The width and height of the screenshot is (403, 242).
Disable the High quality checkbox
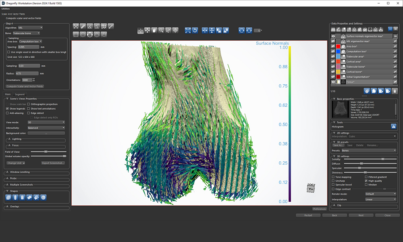[x=366, y=181]
